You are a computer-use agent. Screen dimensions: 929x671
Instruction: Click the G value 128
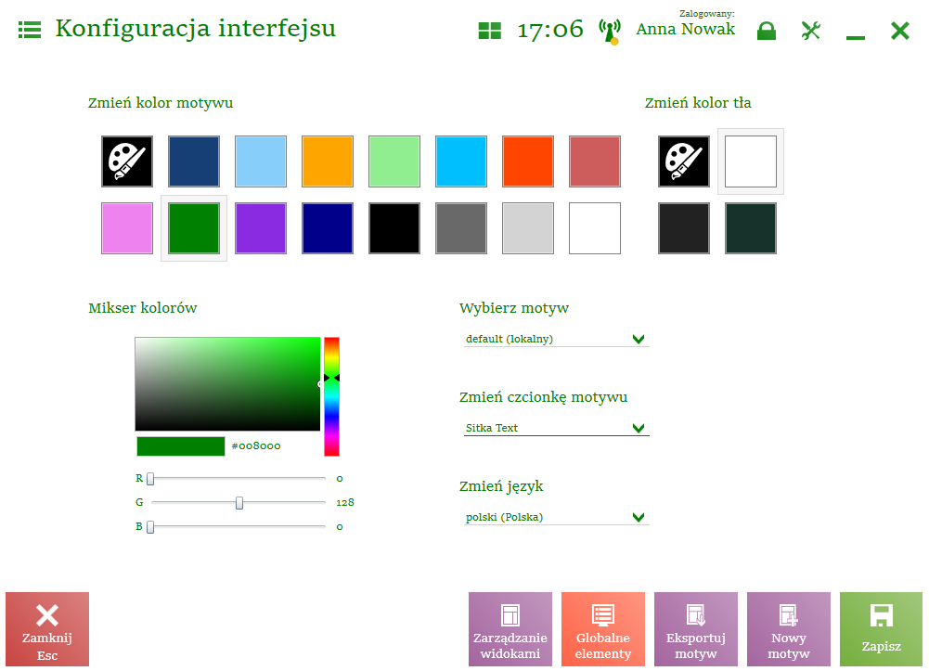coord(345,503)
